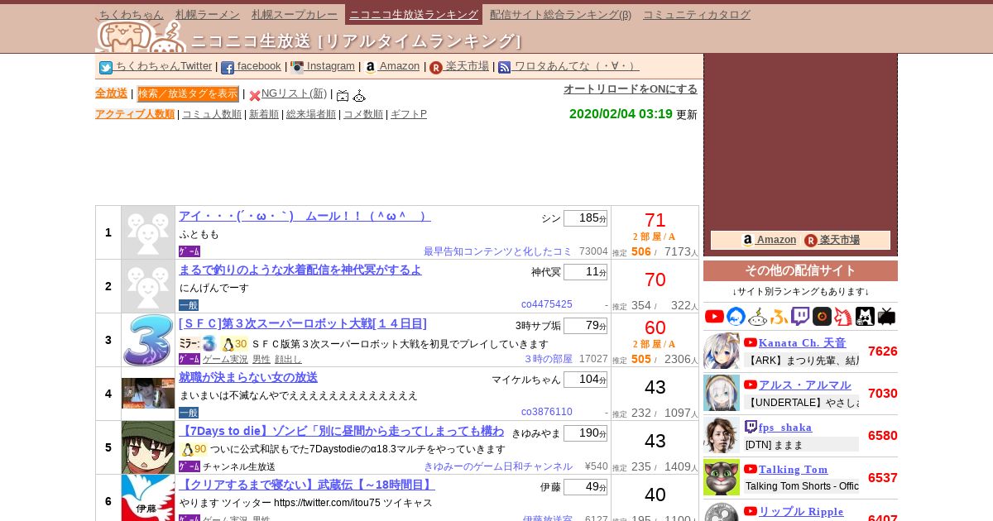Click YouTube icon beside Talking Tom
Image resolution: width=993 pixels, height=521 pixels.
pyautogui.click(x=751, y=469)
